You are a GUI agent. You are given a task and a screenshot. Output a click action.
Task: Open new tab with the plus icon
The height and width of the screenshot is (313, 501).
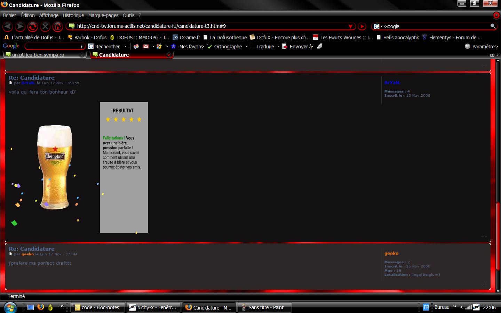tap(492, 55)
